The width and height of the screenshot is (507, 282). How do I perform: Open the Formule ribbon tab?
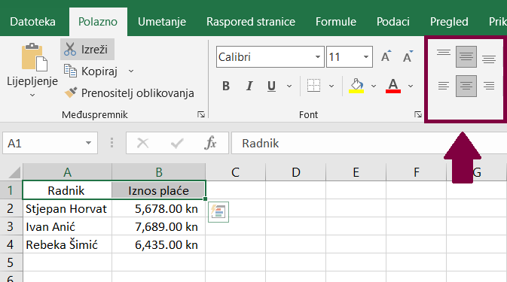[336, 22]
